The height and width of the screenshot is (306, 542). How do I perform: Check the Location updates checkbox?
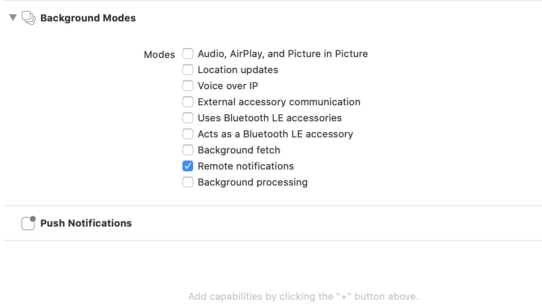tap(188, 70)
